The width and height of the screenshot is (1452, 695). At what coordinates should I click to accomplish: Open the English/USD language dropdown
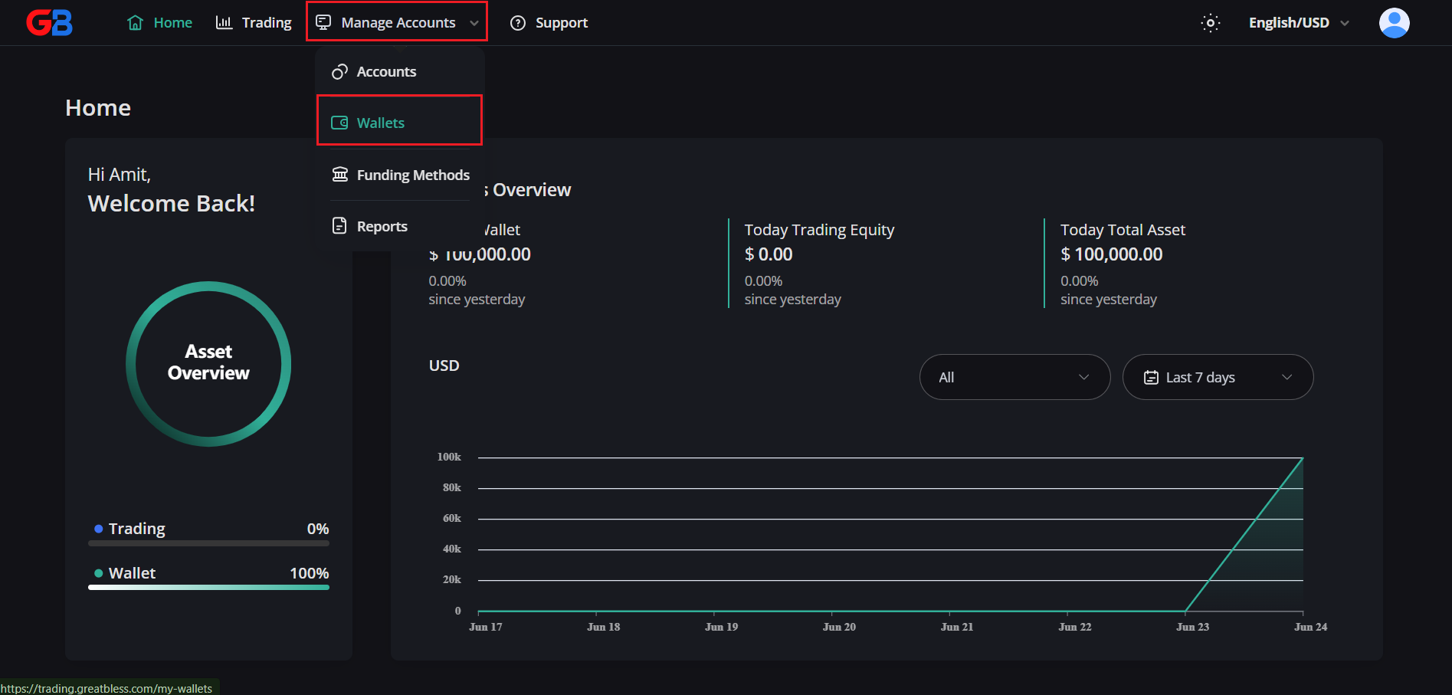click(1299, 23)
